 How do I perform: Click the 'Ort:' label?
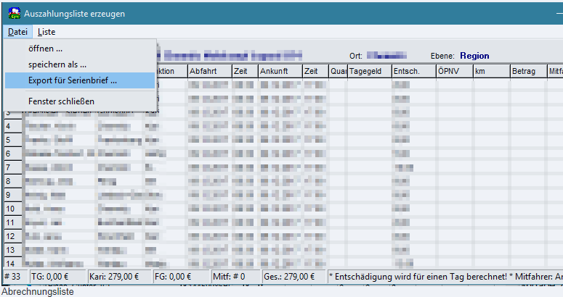tap(355, 57)
